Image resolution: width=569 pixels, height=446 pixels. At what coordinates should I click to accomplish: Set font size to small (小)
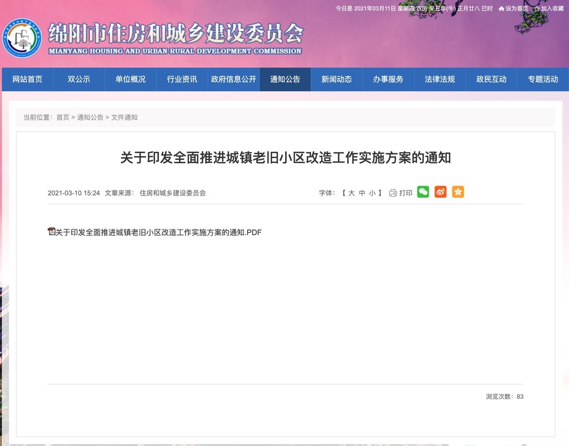coord(372,193)
